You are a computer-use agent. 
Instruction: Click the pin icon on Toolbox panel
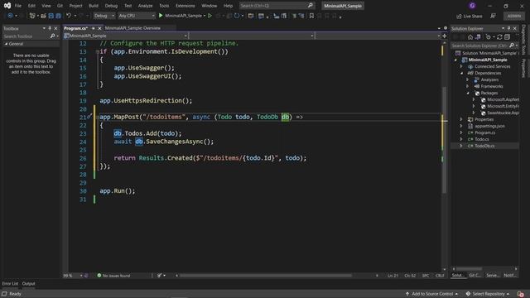[50, 28]
